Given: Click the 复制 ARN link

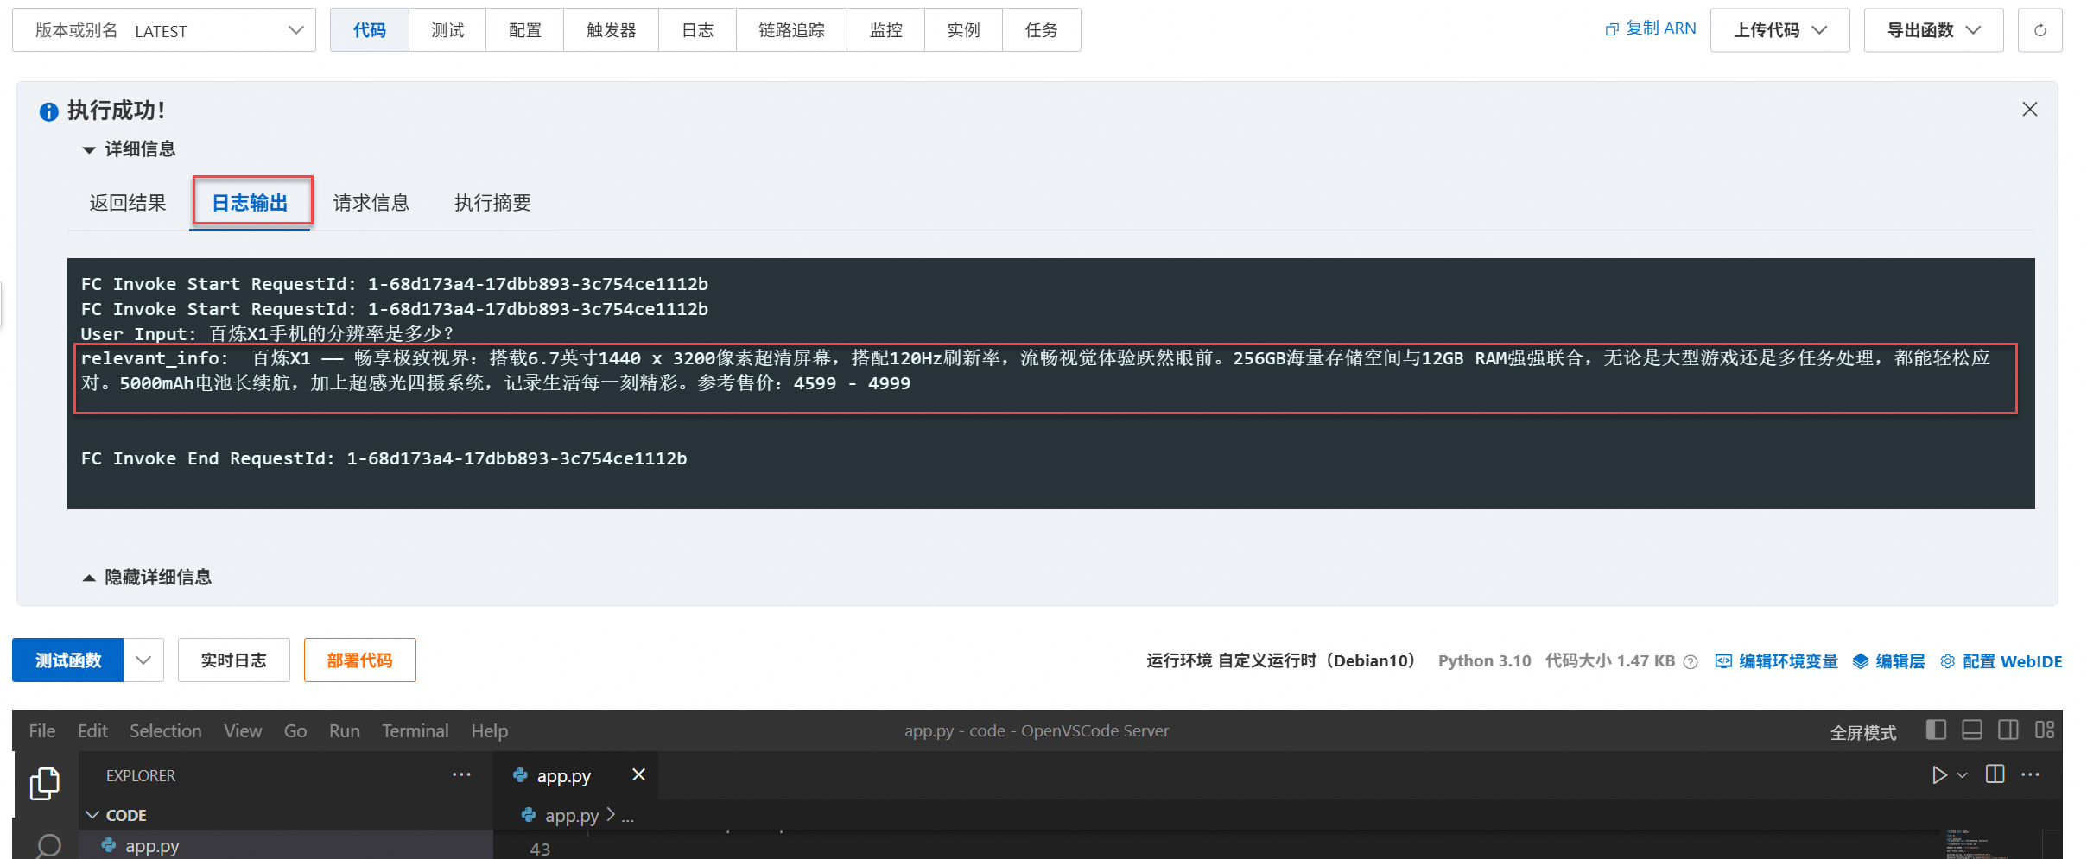Looking at the screenshot, I should [1661, 29].
